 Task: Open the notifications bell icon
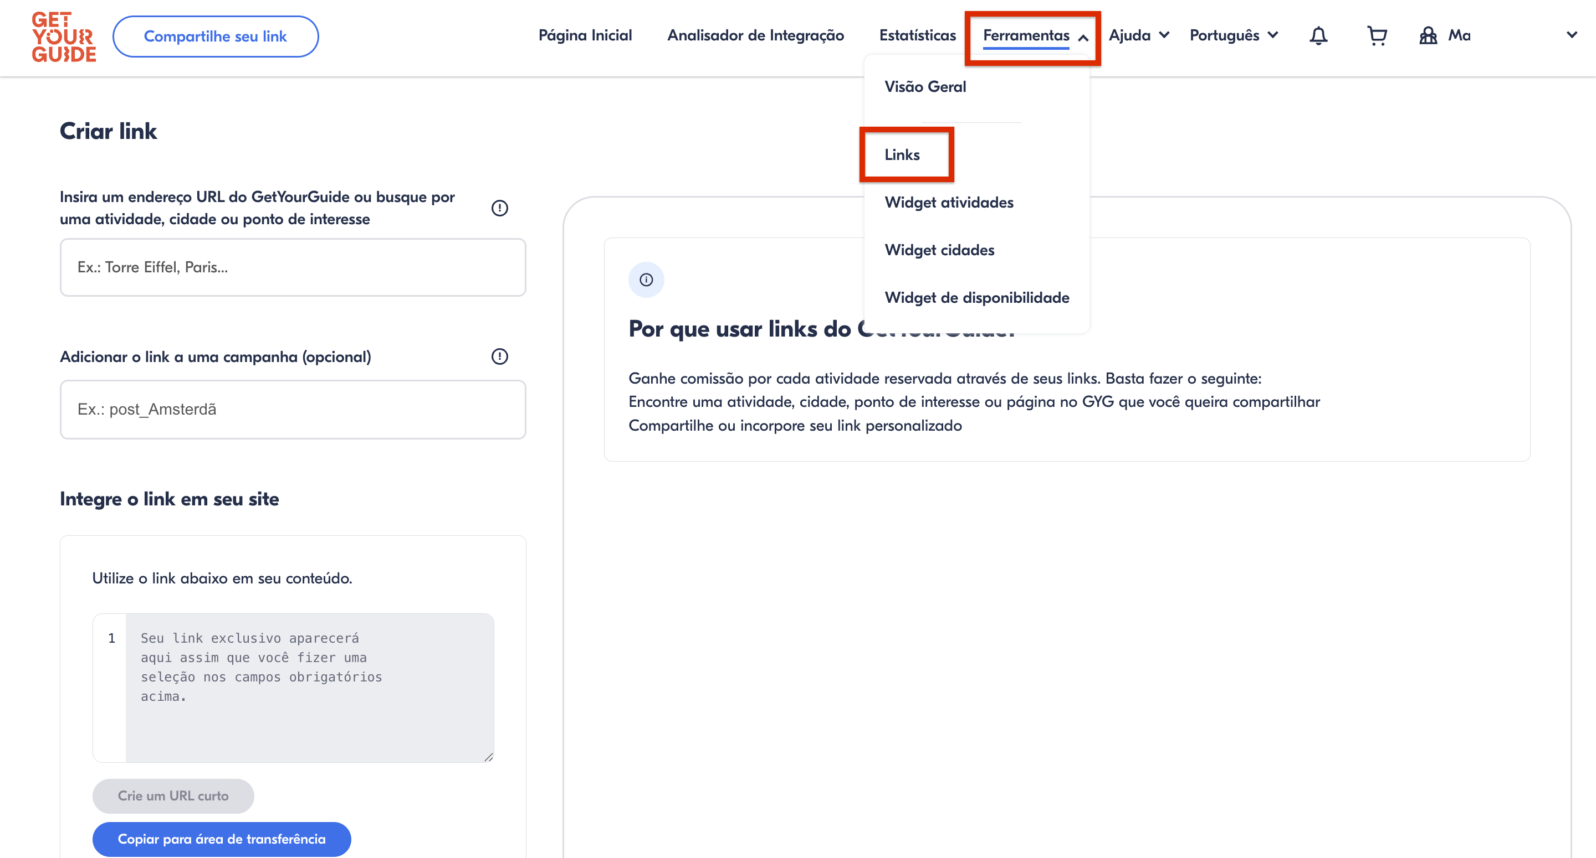click(1318, 36)
